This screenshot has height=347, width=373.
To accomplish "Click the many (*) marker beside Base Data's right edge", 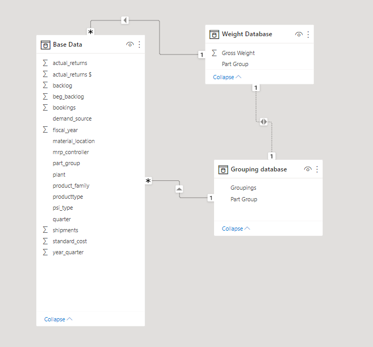I will [148, 181].
